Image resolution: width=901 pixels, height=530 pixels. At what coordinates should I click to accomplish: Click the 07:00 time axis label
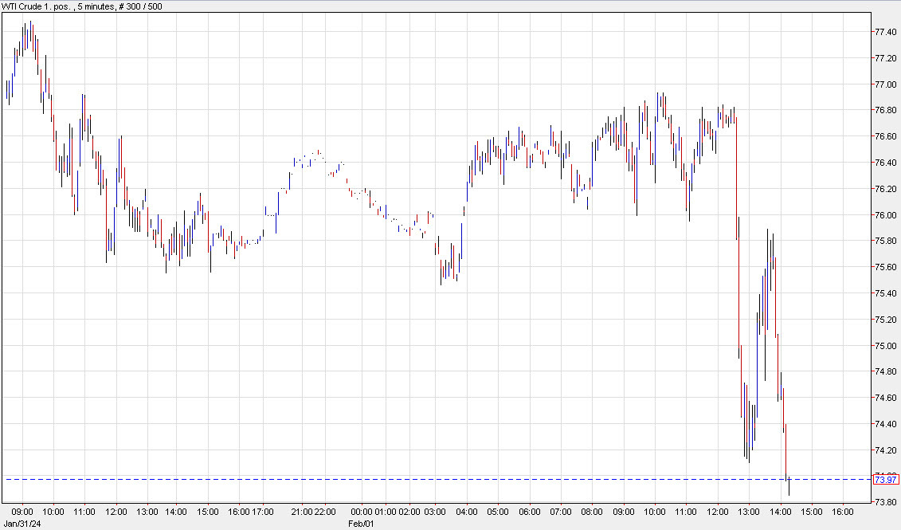(x=561, y=512)
